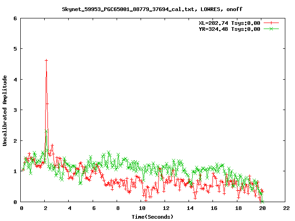
Task: Click the red legend line sample
Action: [271, 23]
